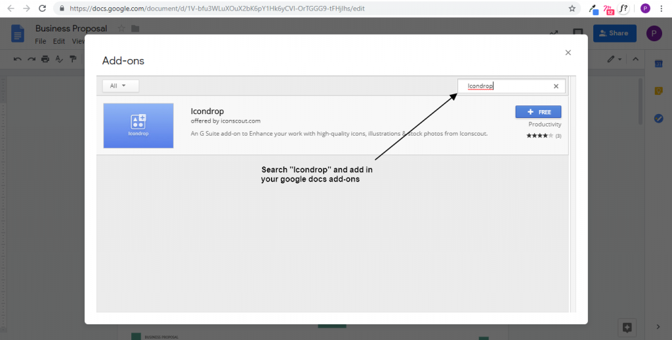The height and width of the screenshot is (340, 672).
Task: Click the add-ons list scrollbar
Action: pyautogui.click(x=572, y=195)
